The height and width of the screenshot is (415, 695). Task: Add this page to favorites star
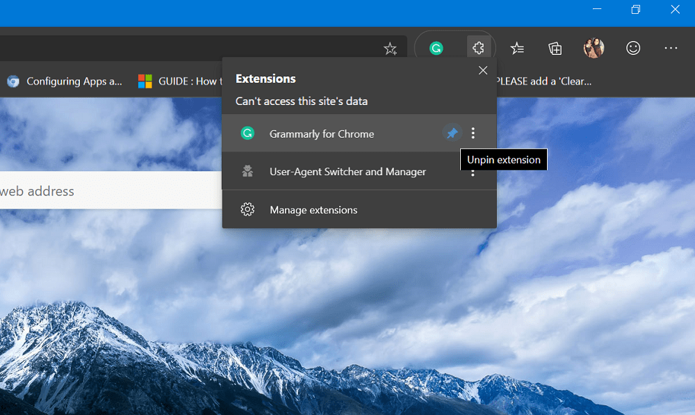pos(390,49)
